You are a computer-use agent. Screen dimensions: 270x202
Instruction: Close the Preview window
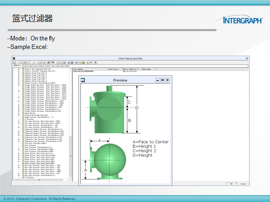tap(167, 80)
